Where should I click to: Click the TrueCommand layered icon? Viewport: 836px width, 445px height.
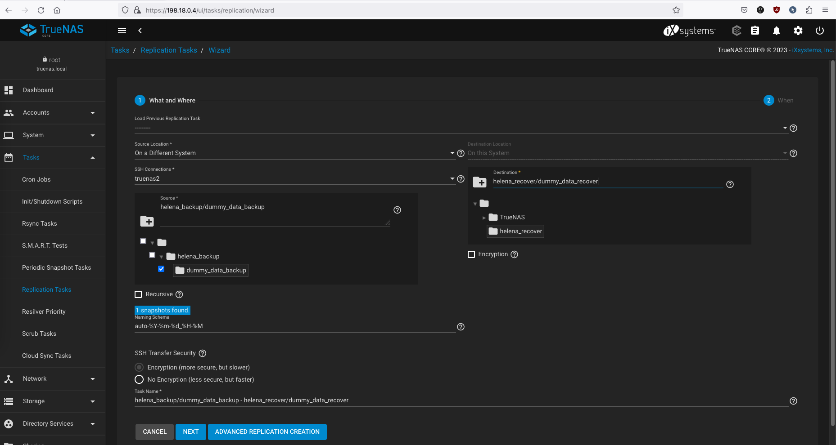[x=737, y=31]
